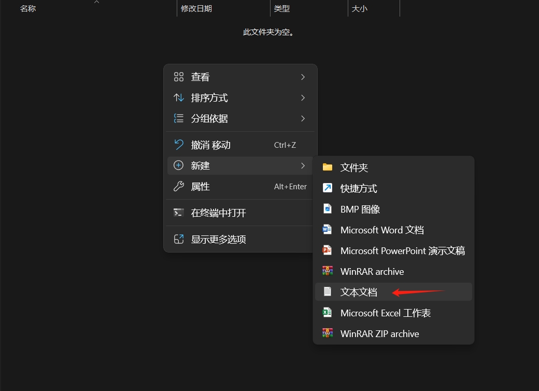Click the BMP 图像 file icon
This screenshot has height=391, width=539.
point(328,209)
